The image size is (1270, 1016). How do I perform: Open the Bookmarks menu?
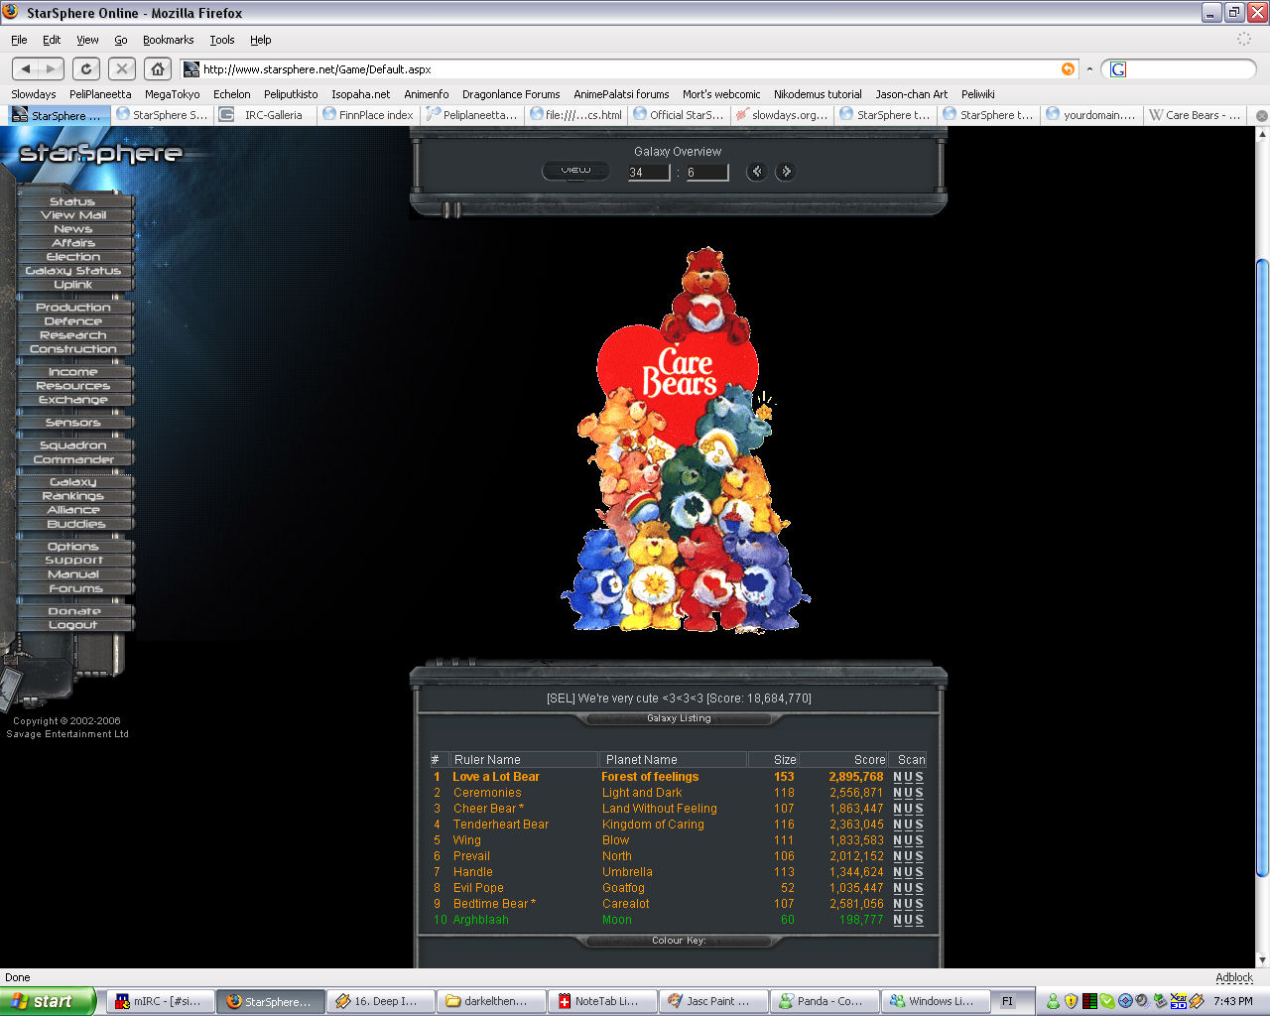click(x=168, y=40)
